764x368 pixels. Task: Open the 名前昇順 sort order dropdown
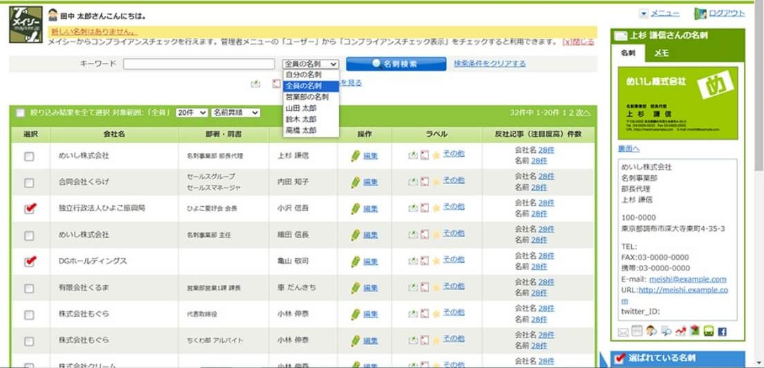(x=235, y=113)
